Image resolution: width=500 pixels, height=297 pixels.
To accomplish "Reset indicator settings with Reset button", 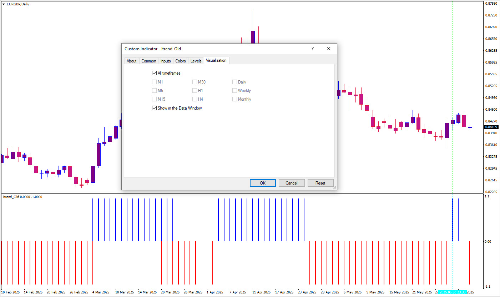I will point(320,183).
